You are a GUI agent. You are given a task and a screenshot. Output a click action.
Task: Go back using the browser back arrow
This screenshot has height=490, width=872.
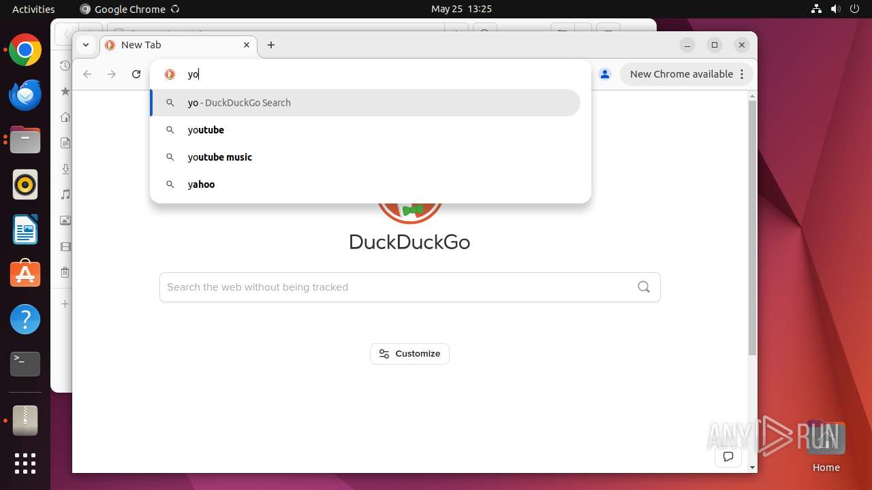87,74
